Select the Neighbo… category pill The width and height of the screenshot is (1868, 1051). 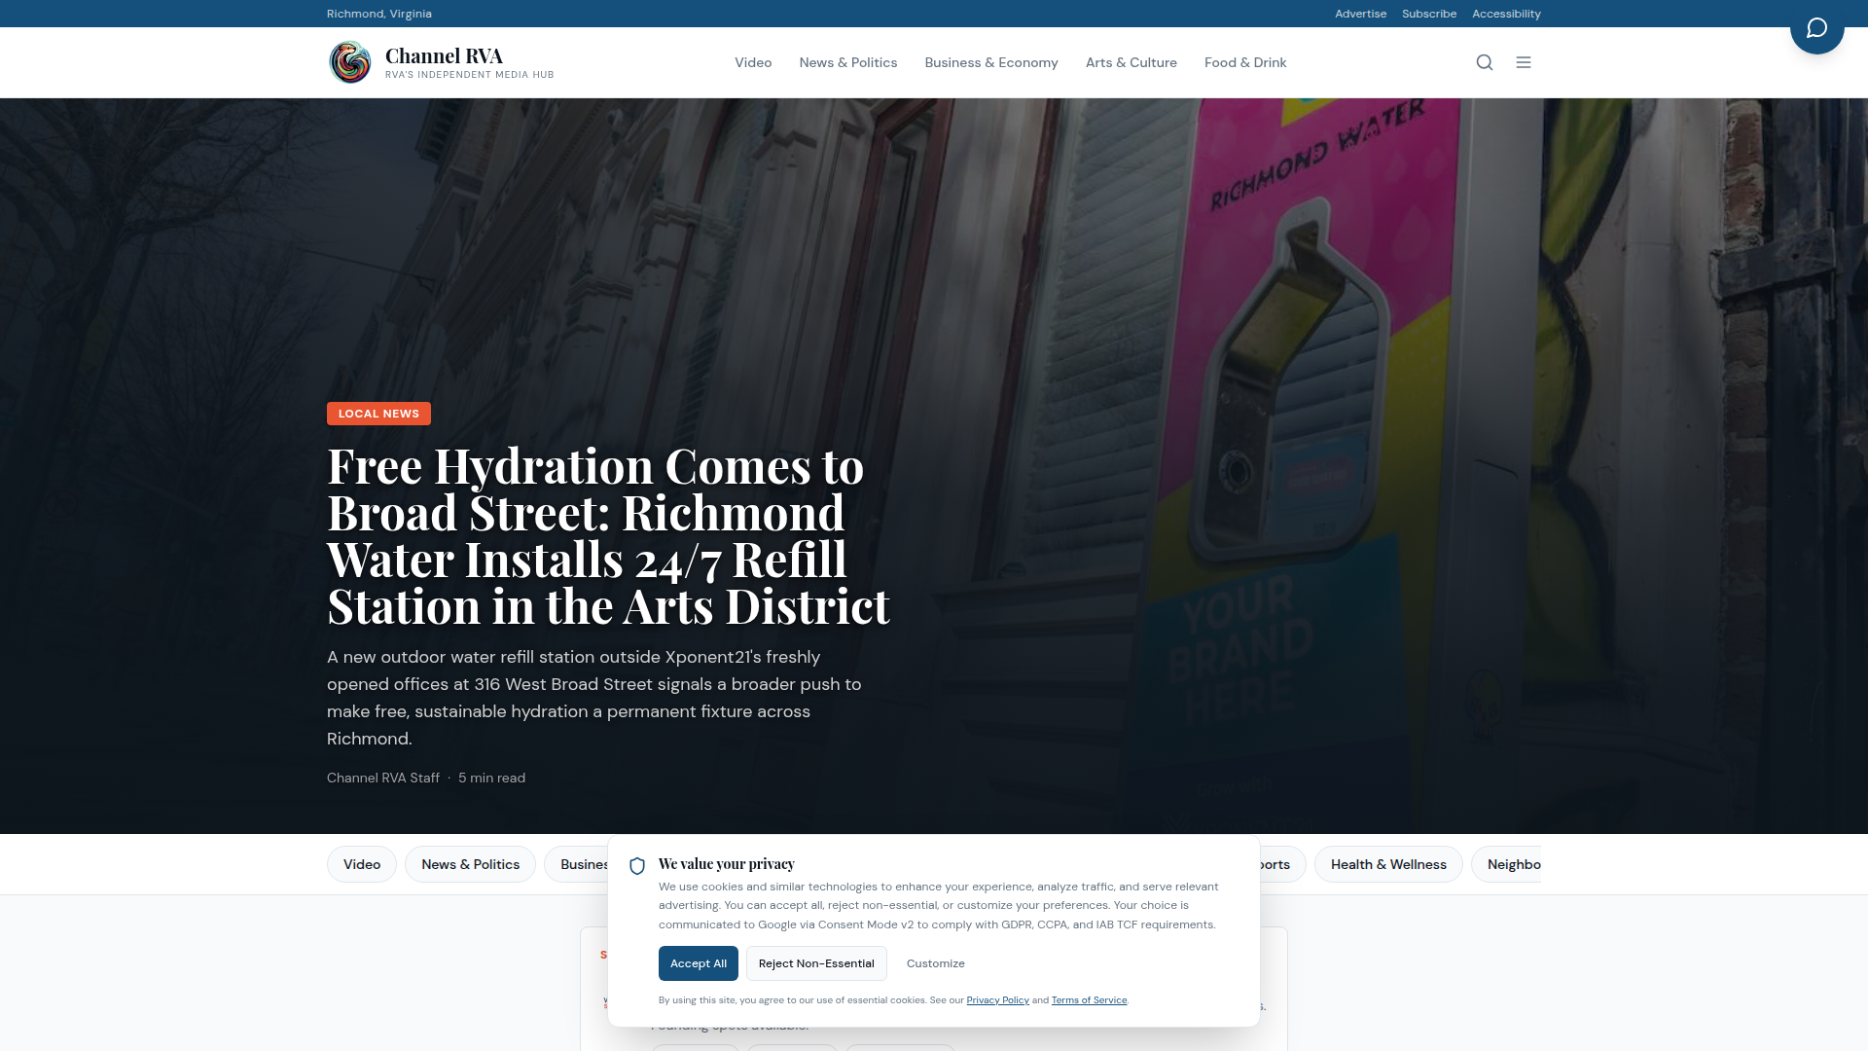(x=1507, y=864)
